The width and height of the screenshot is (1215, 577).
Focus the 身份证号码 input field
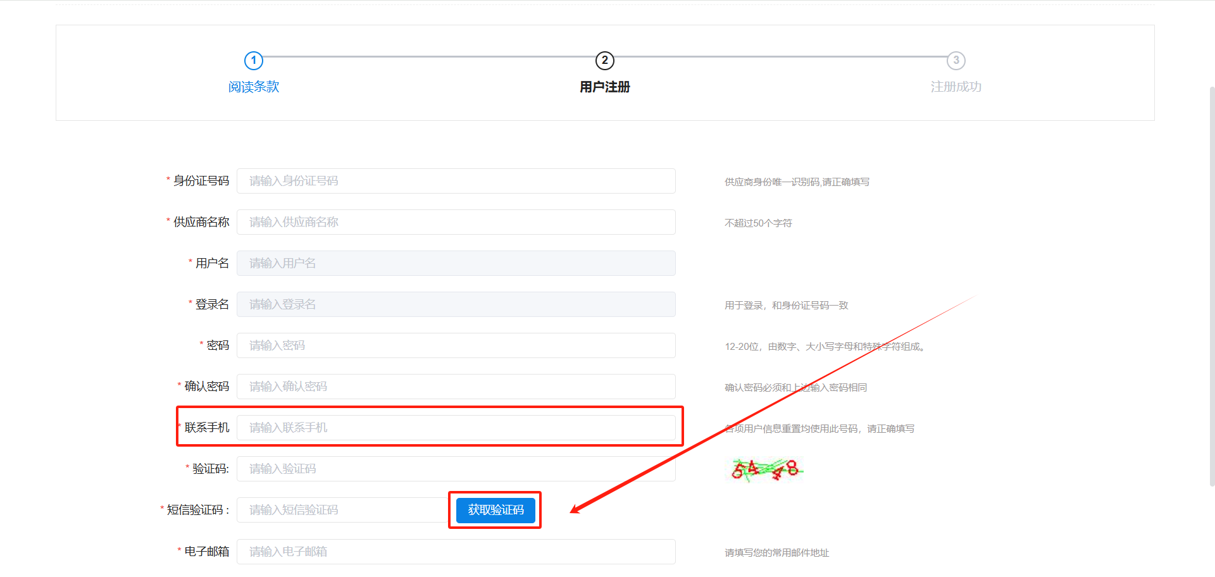click(x=456, y=181)
